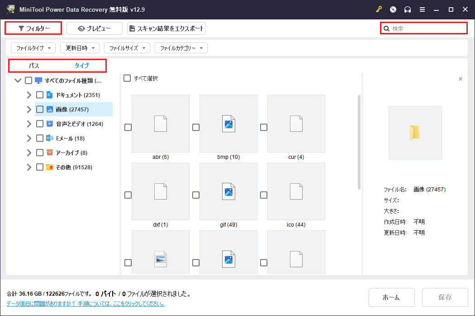475x316 pixels.
Task: Click the folder preview thumbnail in details pane
Action: click(x=415, y=133)
